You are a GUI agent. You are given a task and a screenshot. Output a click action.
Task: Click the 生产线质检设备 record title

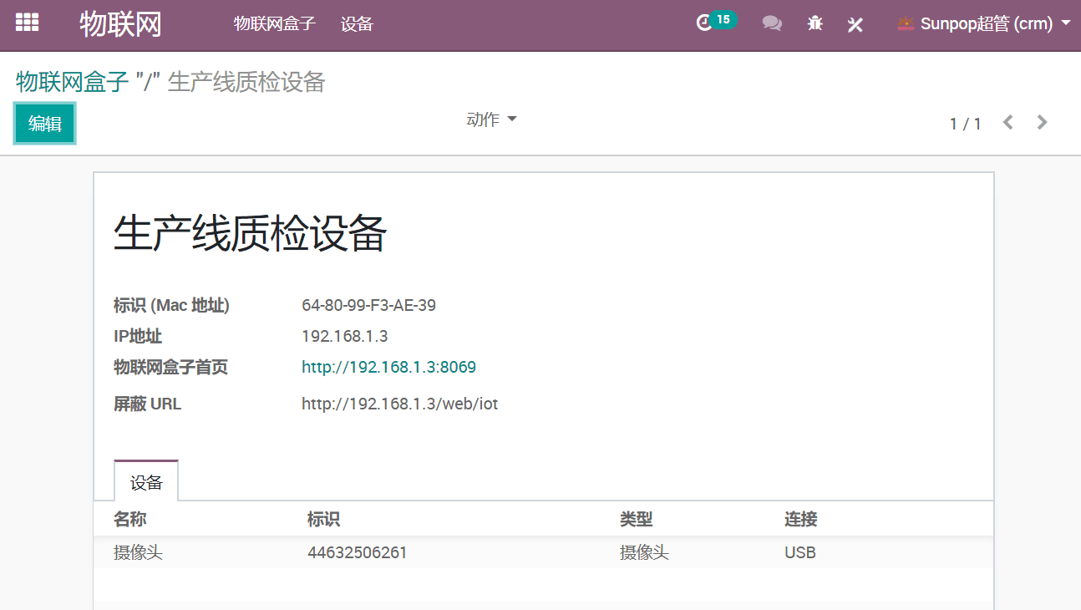[250, 233]
